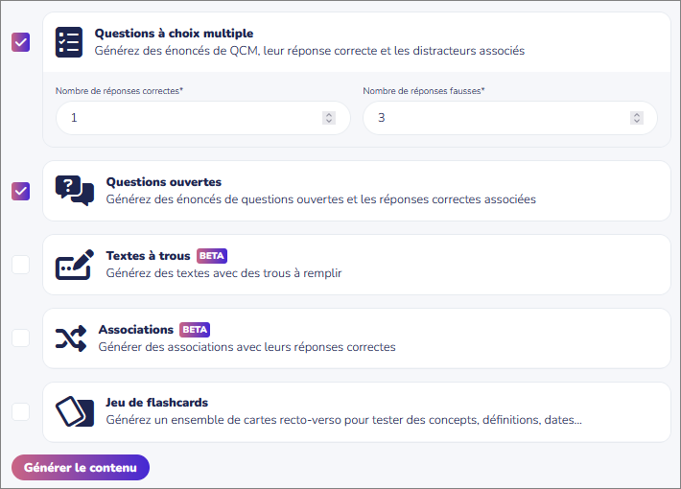Select the Questions ouvertes title

pos(164,182)
